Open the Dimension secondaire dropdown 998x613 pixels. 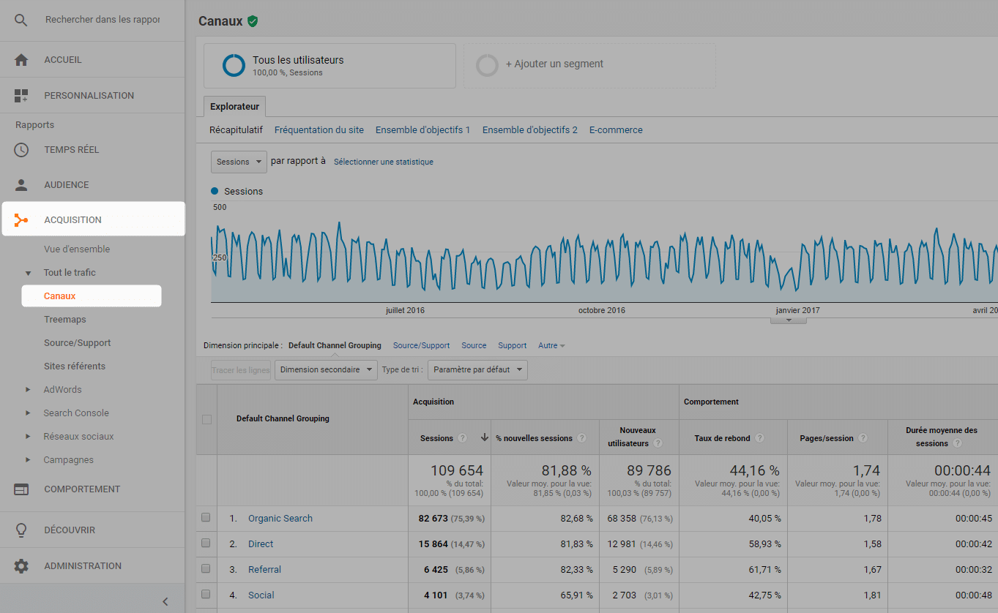[326, 370]
